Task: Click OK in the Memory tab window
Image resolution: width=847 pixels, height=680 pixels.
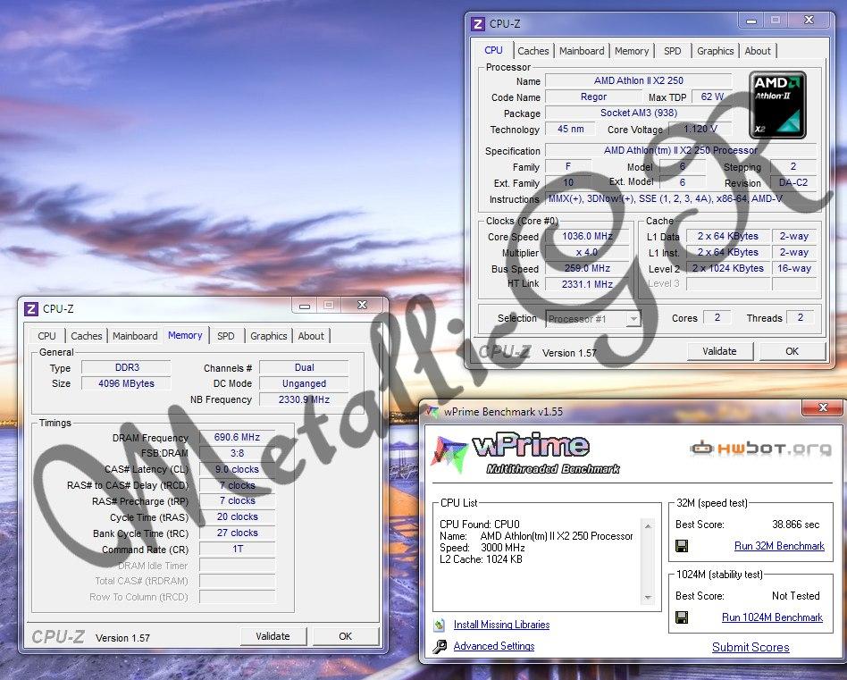Action: click(x=345, y=636)
